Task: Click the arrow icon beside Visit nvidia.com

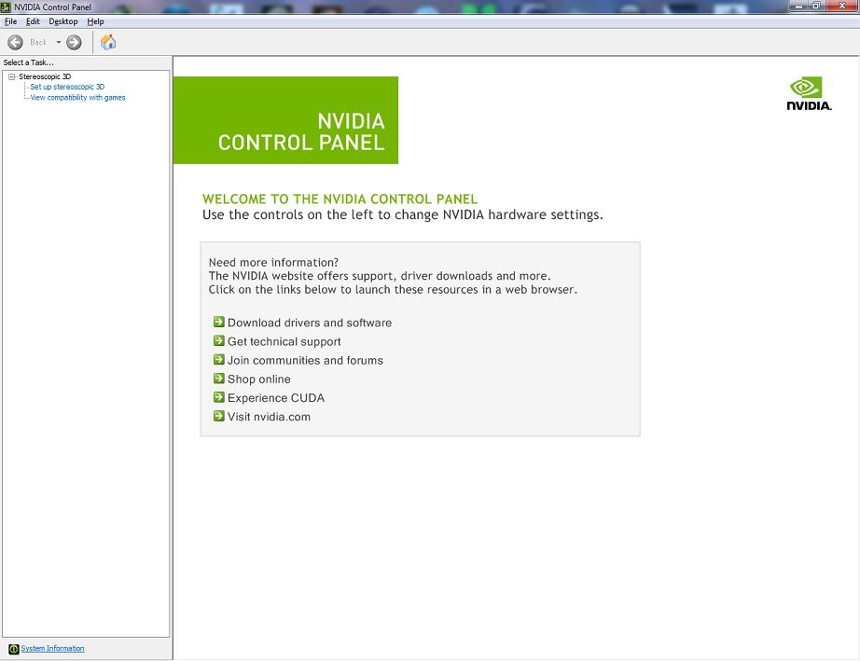Action: tap(219, 416)
